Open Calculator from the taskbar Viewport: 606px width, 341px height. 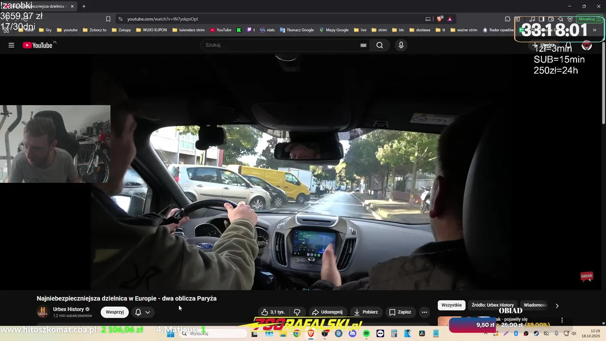point(394,333)
